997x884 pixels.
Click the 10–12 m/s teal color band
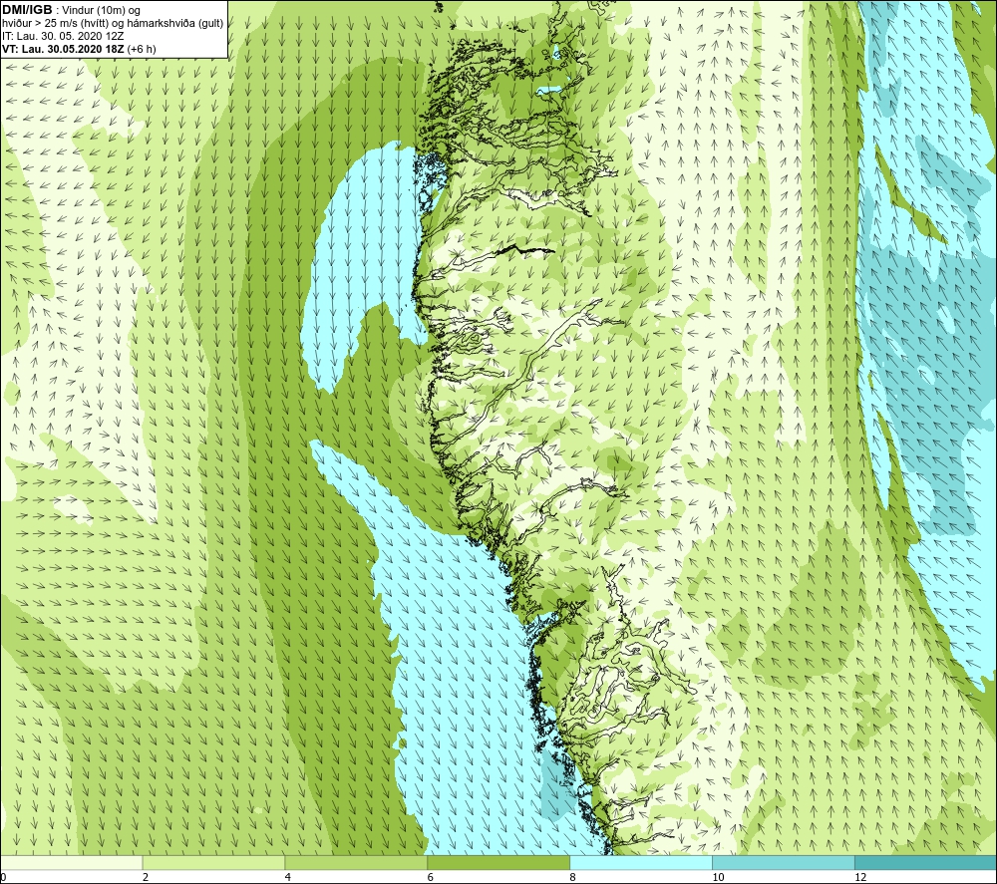coord(784,862)
